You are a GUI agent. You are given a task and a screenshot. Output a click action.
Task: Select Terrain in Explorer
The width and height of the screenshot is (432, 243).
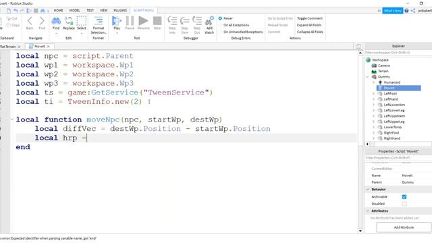383,71
